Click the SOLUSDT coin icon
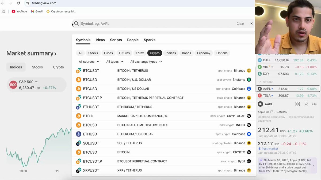Screen dimensions: 321x180 pos(78,143)
